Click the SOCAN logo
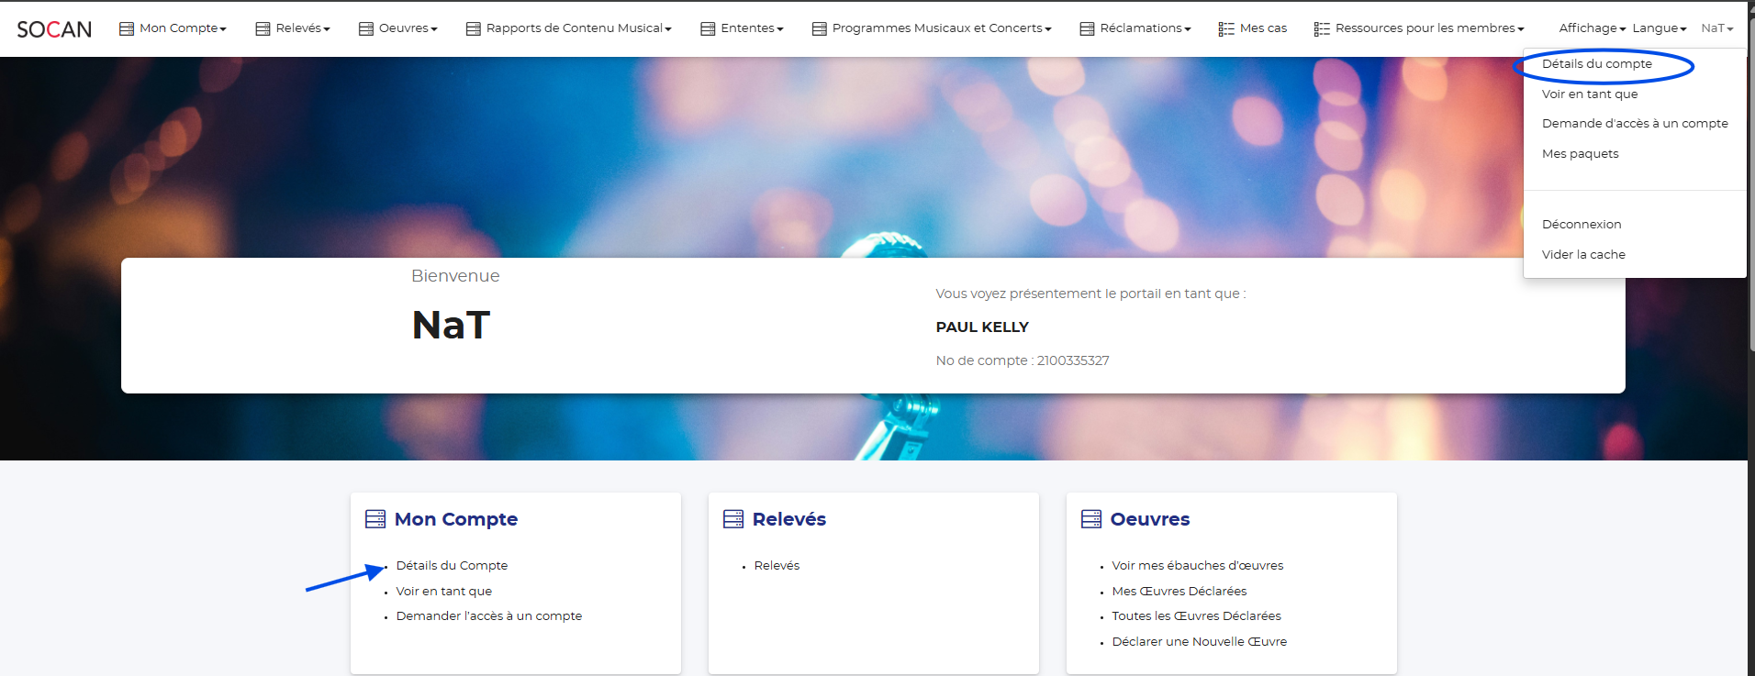The image size is (1755, 676). coord(54,29)
